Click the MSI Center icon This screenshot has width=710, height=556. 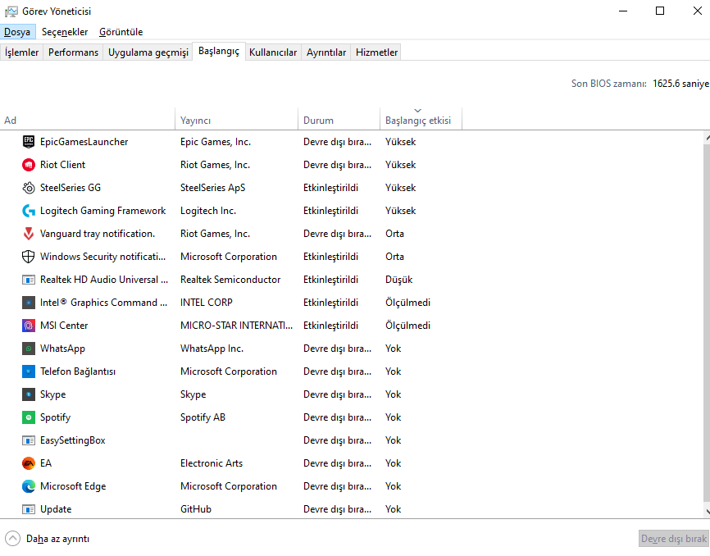29,326
